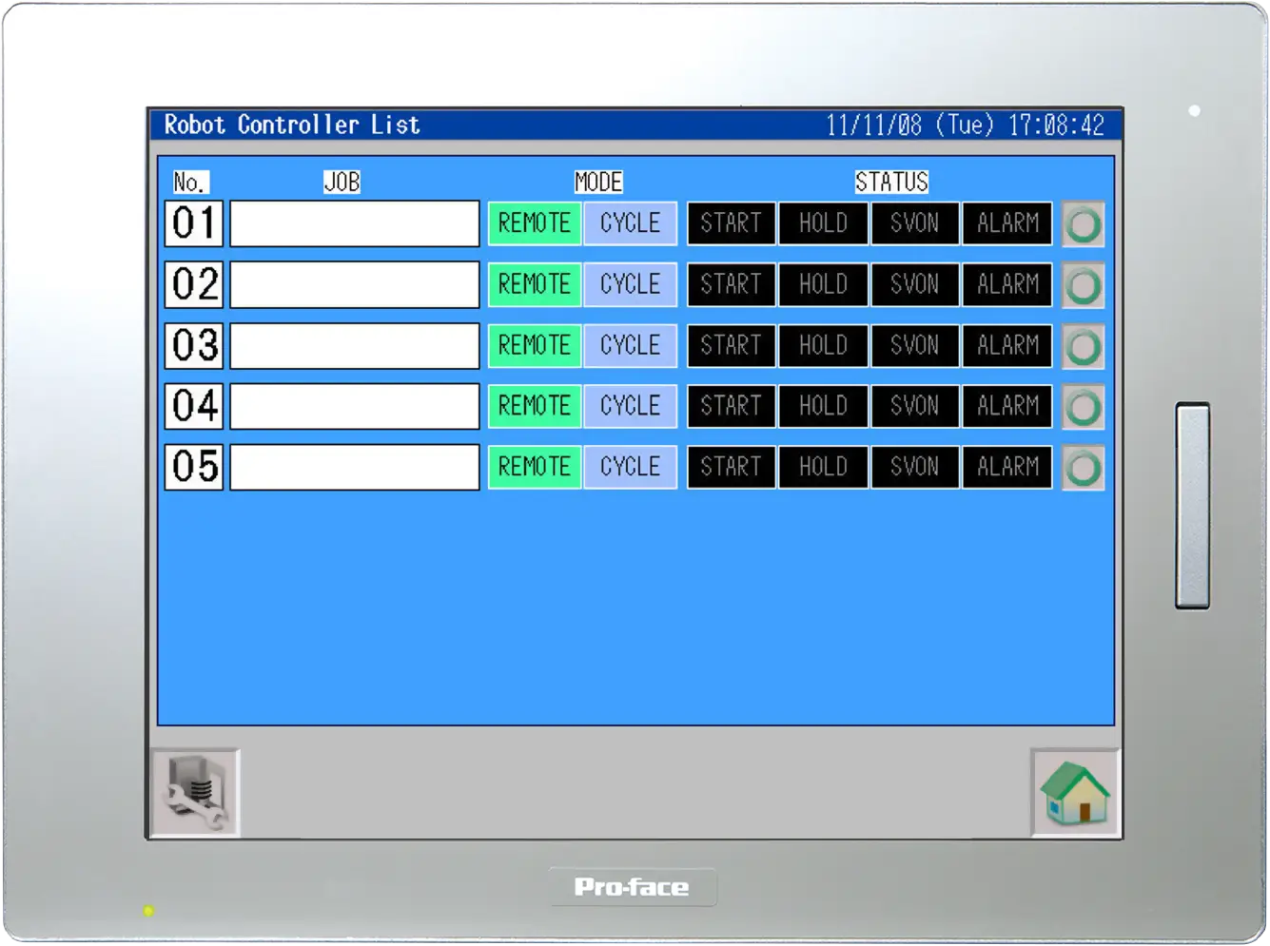Click the JOB field of robot 05
Screen dimensions: 1270x946
(x=355, y=467)
